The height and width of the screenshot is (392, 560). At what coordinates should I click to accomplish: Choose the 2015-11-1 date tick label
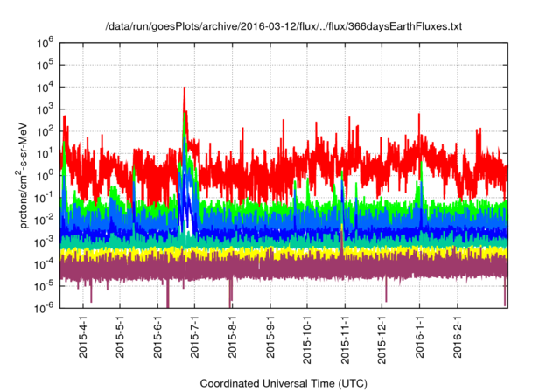[345, 340]
